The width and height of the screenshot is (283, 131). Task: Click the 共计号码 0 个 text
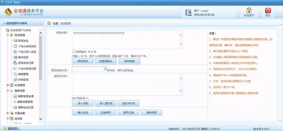coord(81,99)
